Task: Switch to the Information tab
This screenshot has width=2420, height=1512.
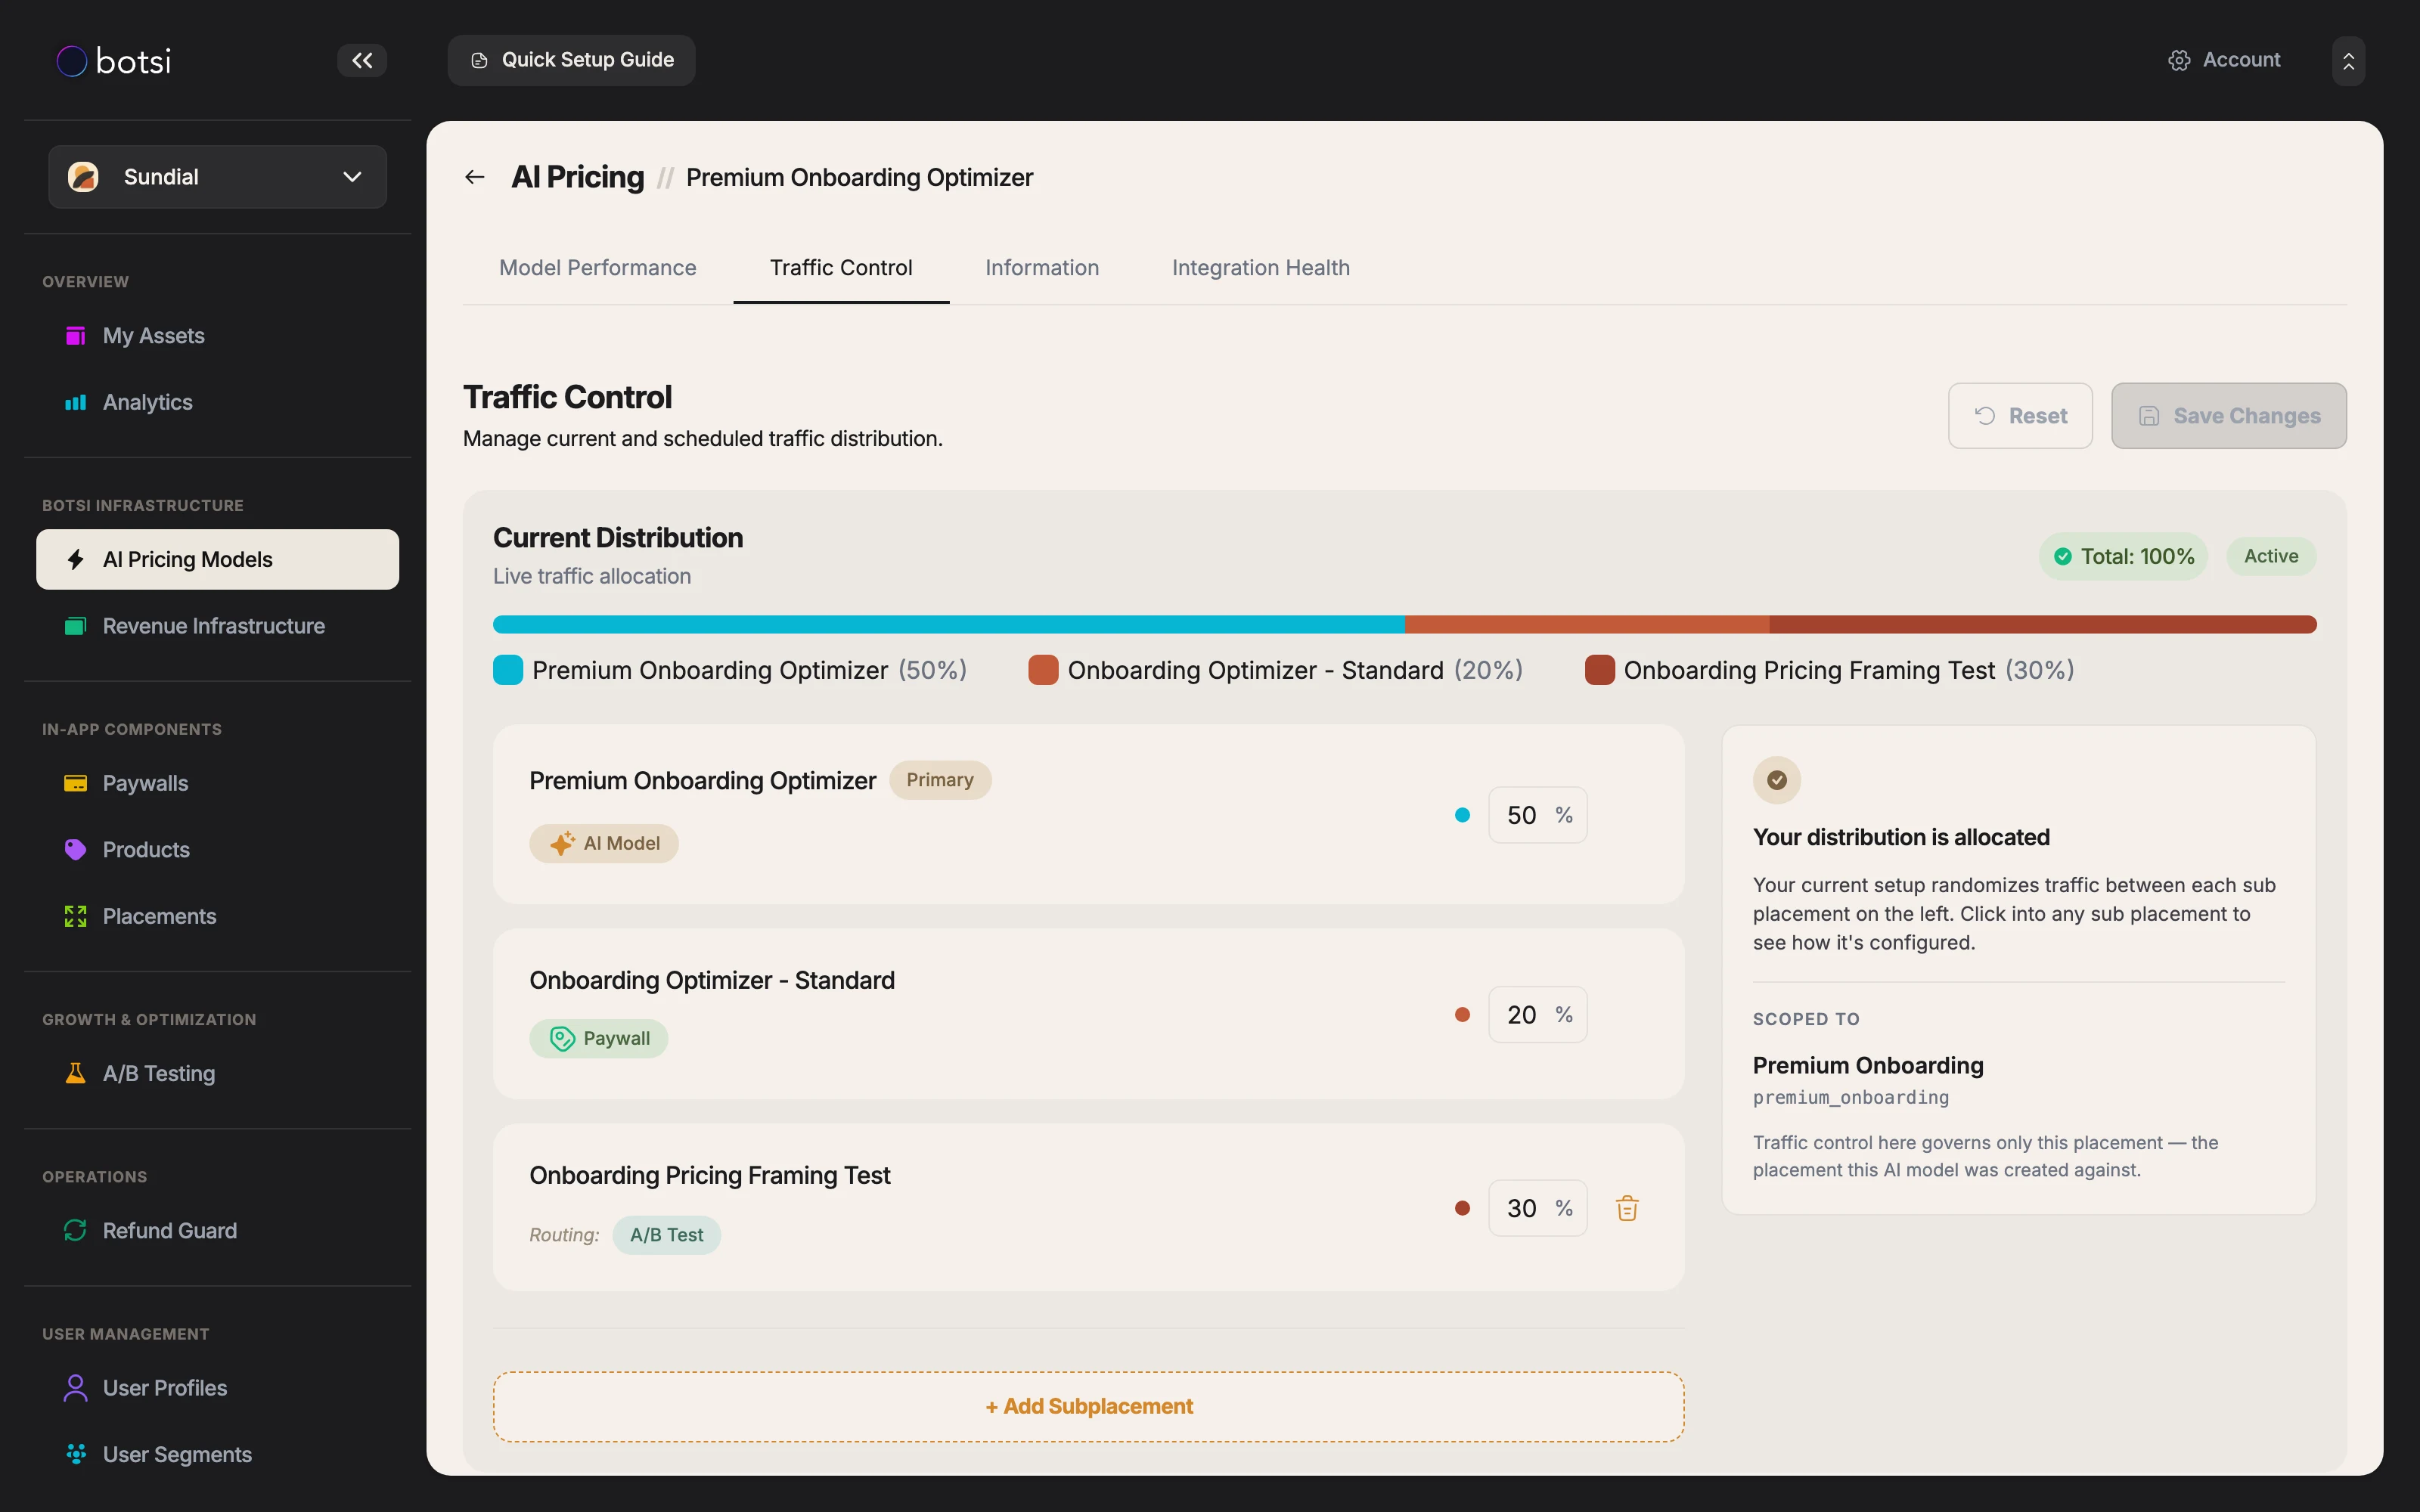Action: pos(1042,268)
